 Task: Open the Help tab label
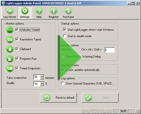tap(39, 17)
